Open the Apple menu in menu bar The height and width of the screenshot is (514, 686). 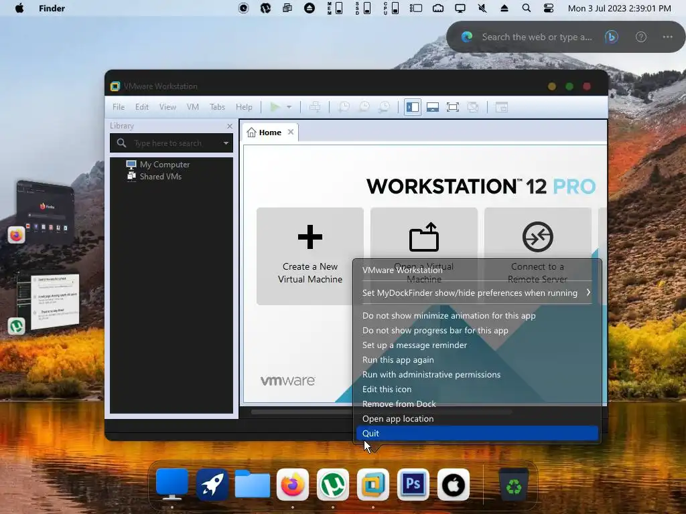point(19,8)
